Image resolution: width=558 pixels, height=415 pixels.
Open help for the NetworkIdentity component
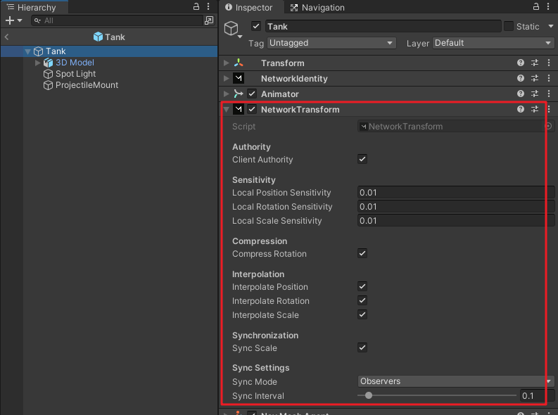[520, 78]
